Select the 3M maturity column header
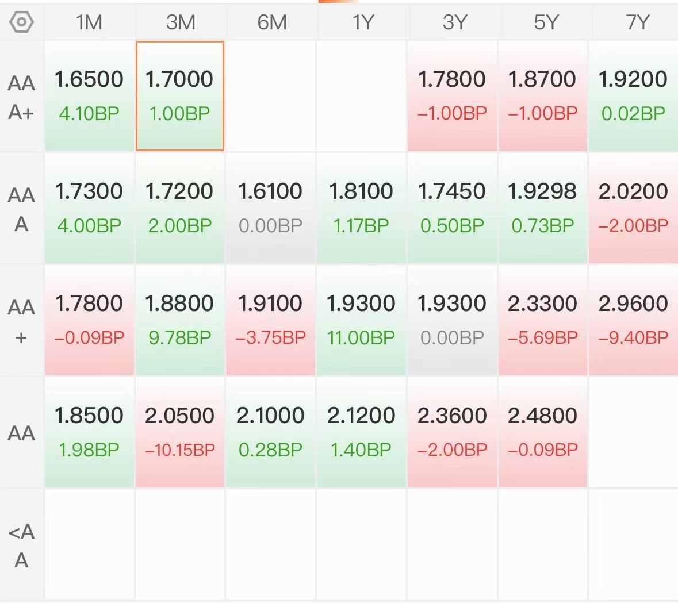Screen dimensions: 678x603 181,22
